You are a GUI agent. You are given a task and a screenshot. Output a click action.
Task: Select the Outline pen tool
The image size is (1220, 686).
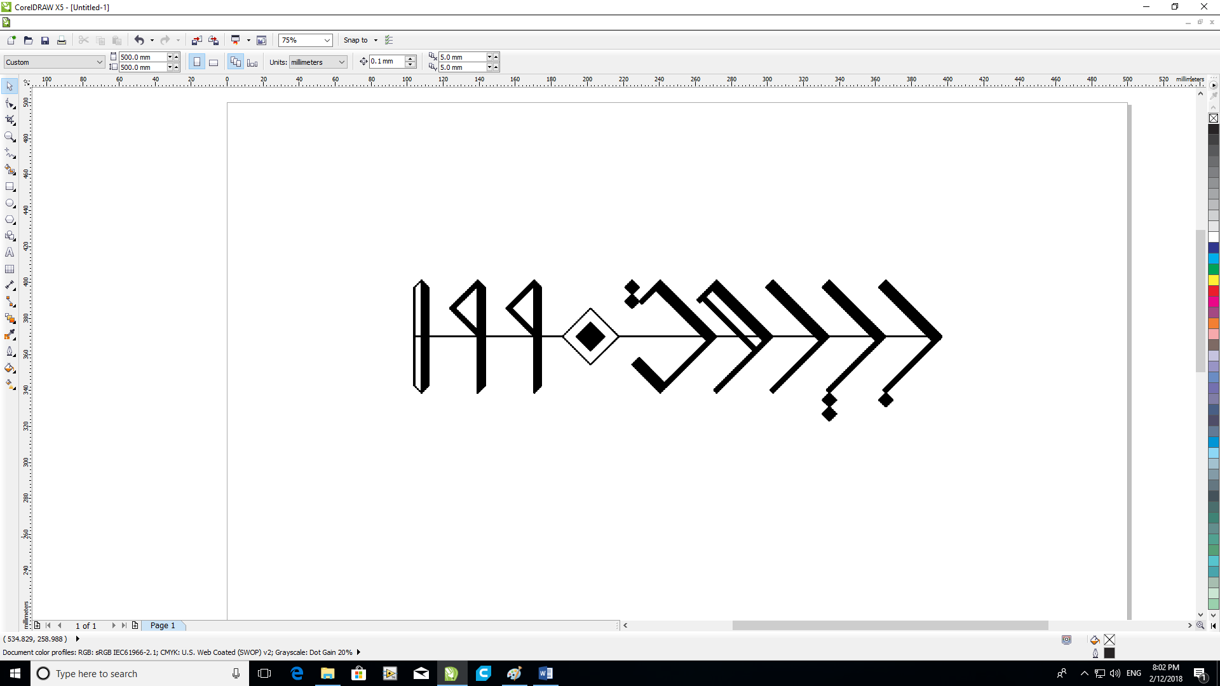coord(10,351)
